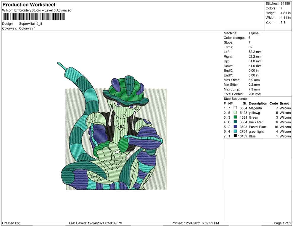Select the "Brick Red" description text
The image size is (293, 226).
[256, 122]
